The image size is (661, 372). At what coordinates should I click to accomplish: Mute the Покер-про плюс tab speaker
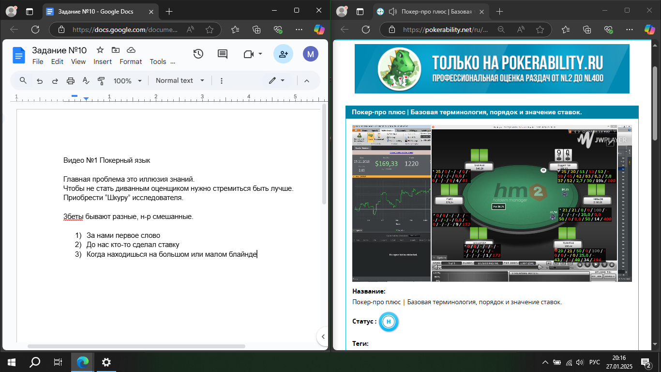tap(392, 11)
